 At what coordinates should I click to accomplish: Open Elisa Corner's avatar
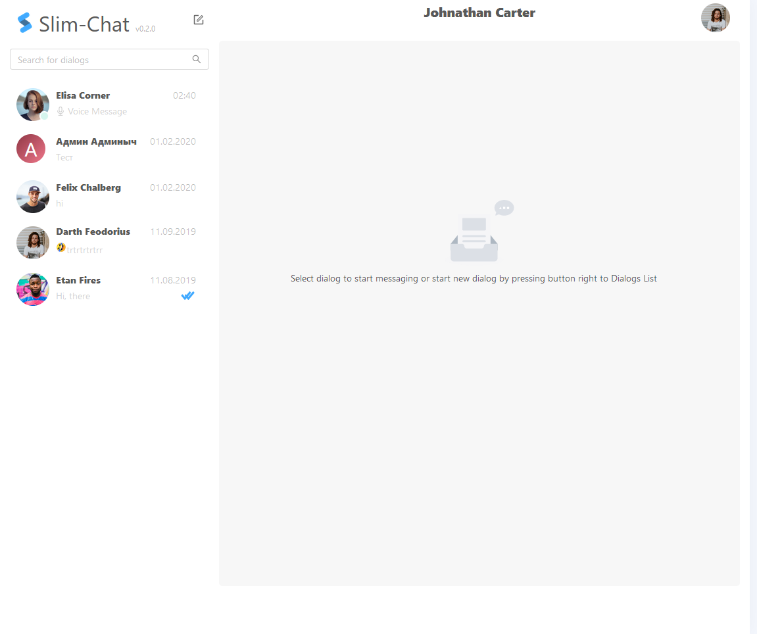click(x=33, y=105)
